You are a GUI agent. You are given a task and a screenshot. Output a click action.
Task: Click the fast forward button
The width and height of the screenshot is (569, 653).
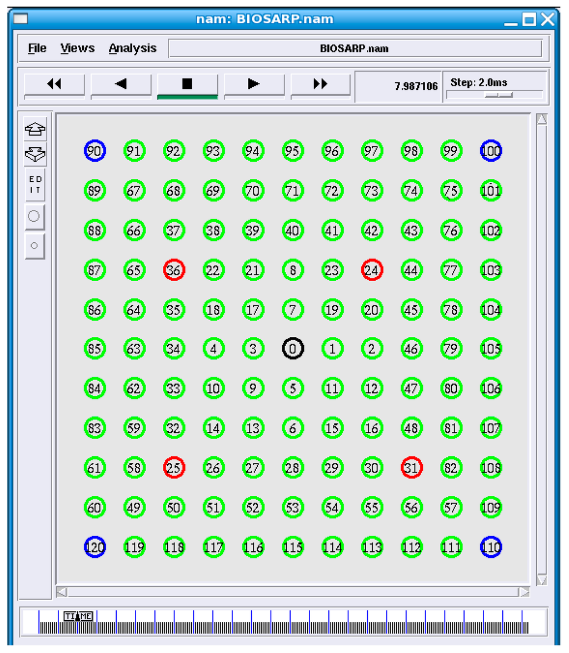point(321,84)
